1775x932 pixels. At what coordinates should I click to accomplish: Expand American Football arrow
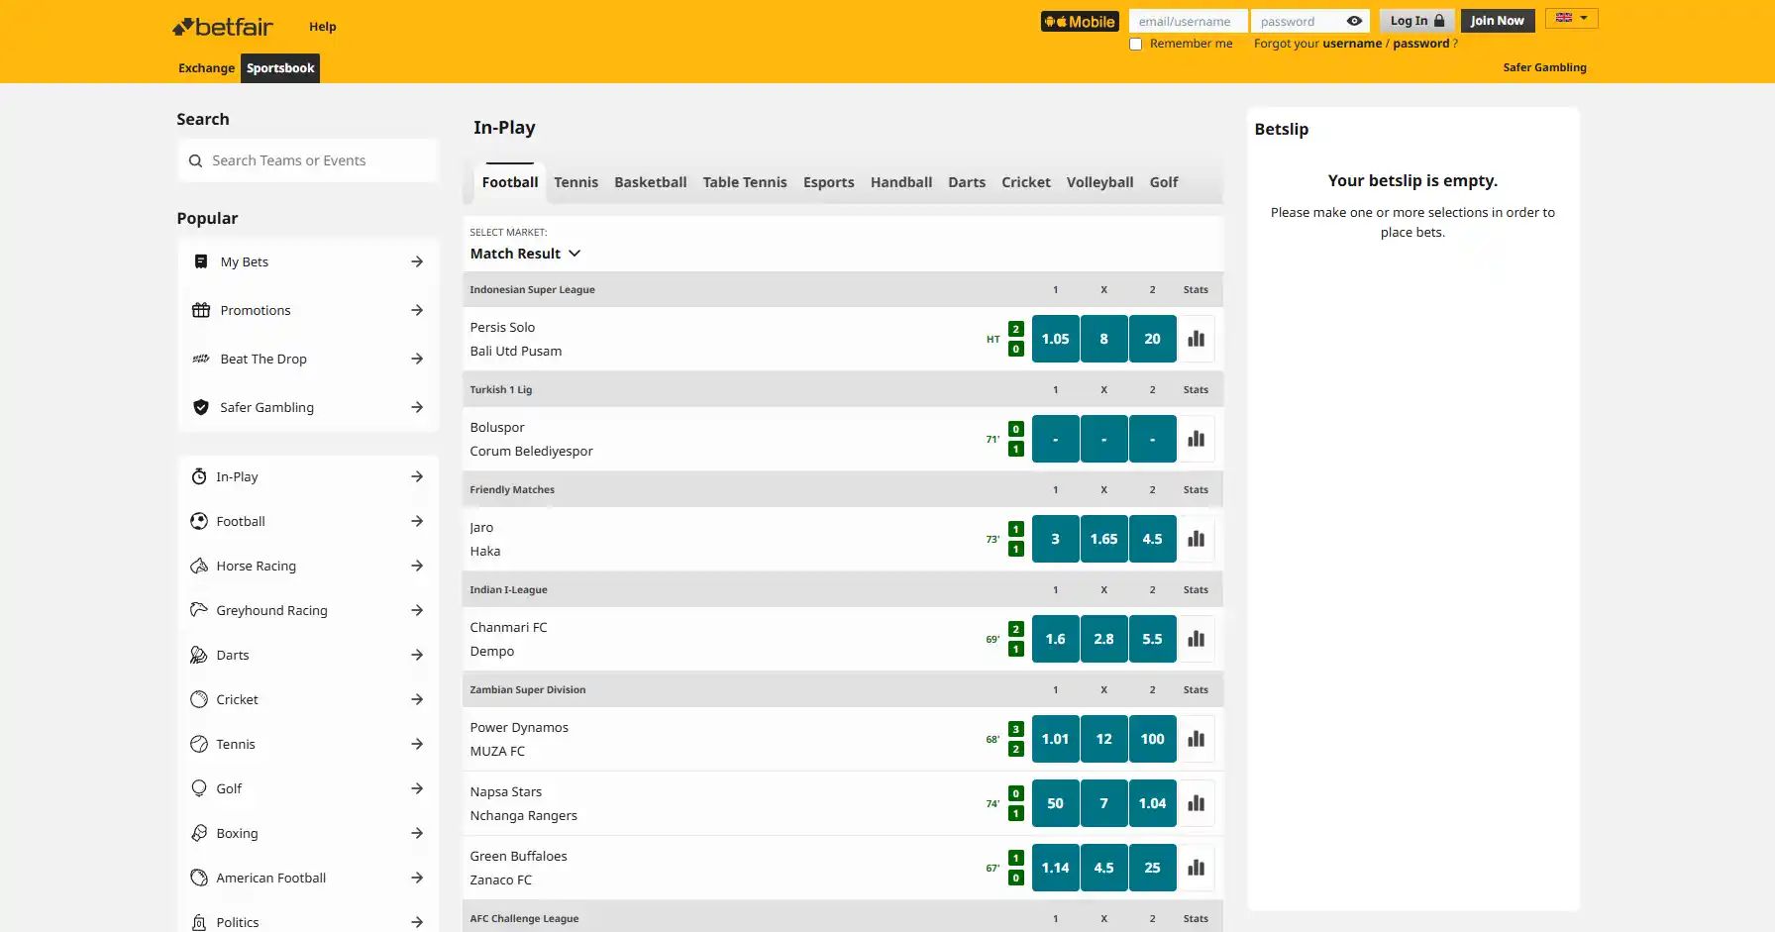pos(417,878)
